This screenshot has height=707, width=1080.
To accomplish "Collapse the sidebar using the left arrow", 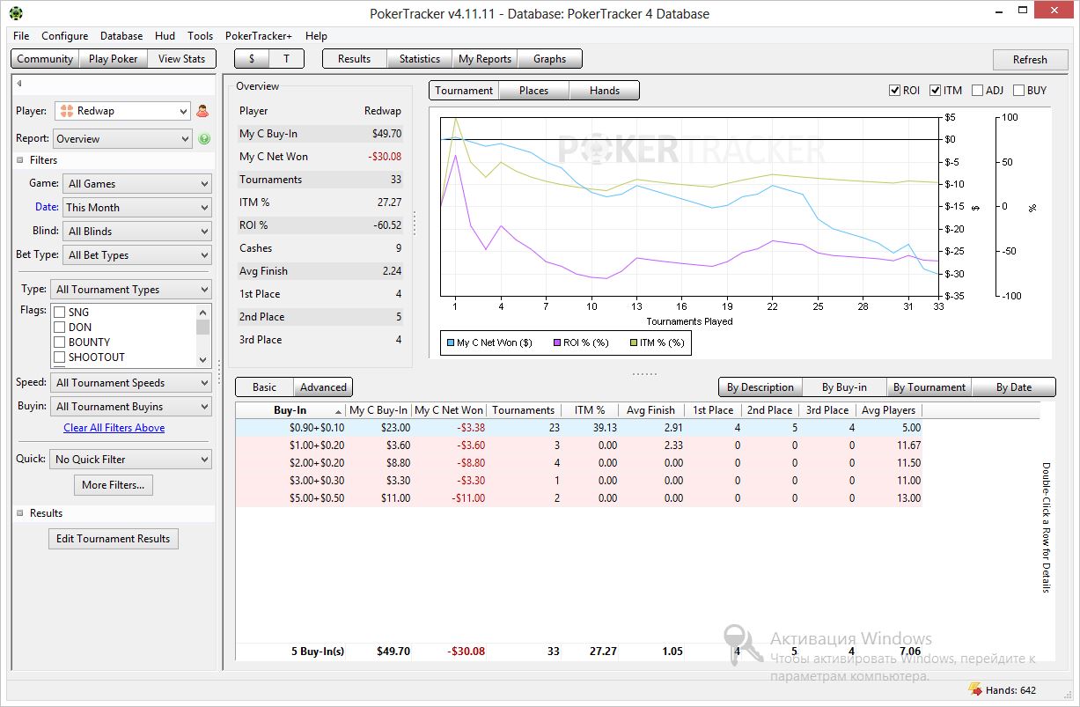I will (x=19, y=84).
